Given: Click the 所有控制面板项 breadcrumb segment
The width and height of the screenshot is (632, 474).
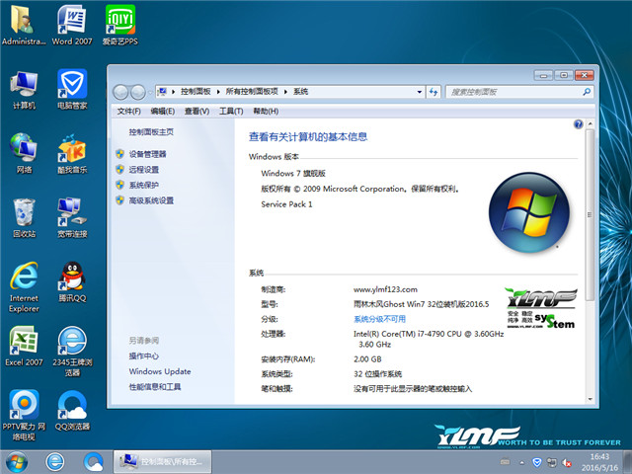Looking at the screenshot, I should [x=252, y=92].
